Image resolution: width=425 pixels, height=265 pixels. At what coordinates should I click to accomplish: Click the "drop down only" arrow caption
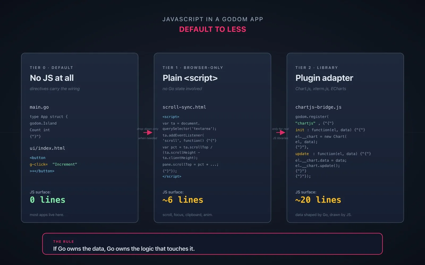click(x=148, y=129)
